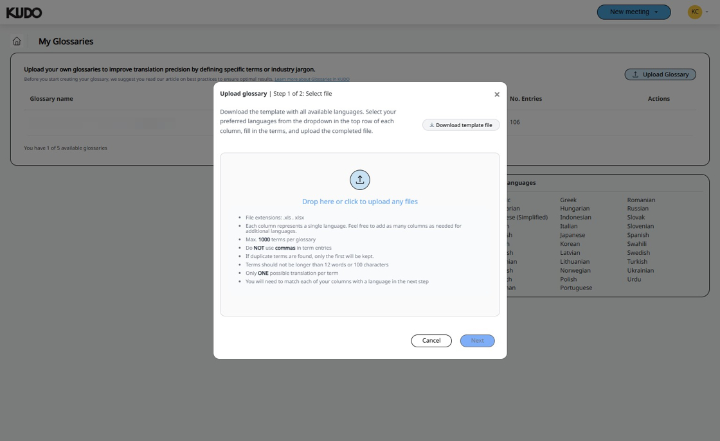Select Swahili in the languages list

(636, 244)
